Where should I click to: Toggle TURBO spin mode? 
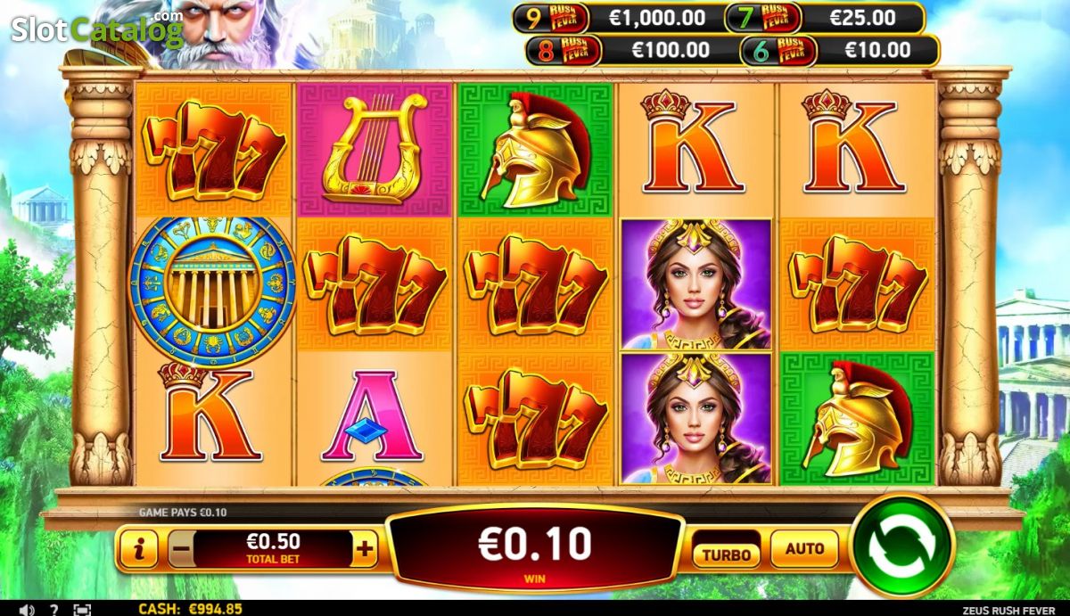[x=727, y=553]
